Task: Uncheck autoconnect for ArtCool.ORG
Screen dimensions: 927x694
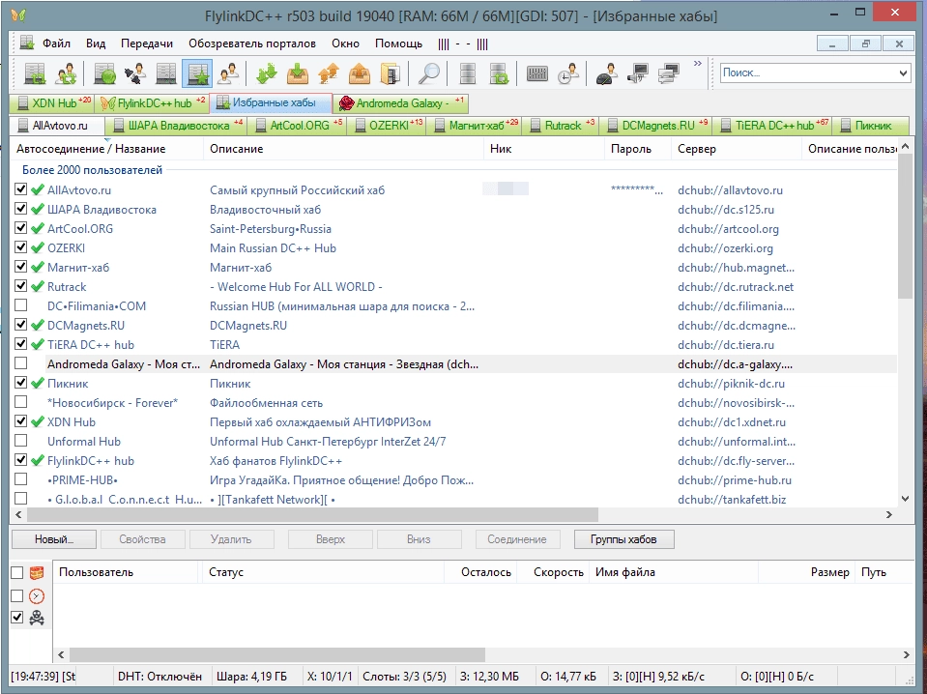Action: click(20, 228)
